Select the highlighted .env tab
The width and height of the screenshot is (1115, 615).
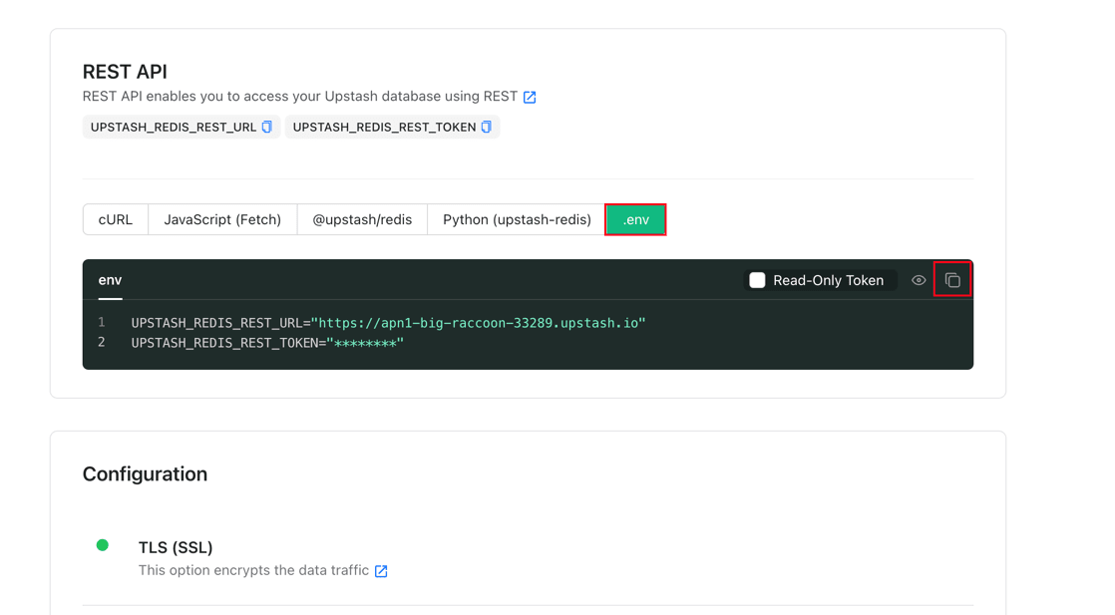pyautogui.click(x=635, y=219)
